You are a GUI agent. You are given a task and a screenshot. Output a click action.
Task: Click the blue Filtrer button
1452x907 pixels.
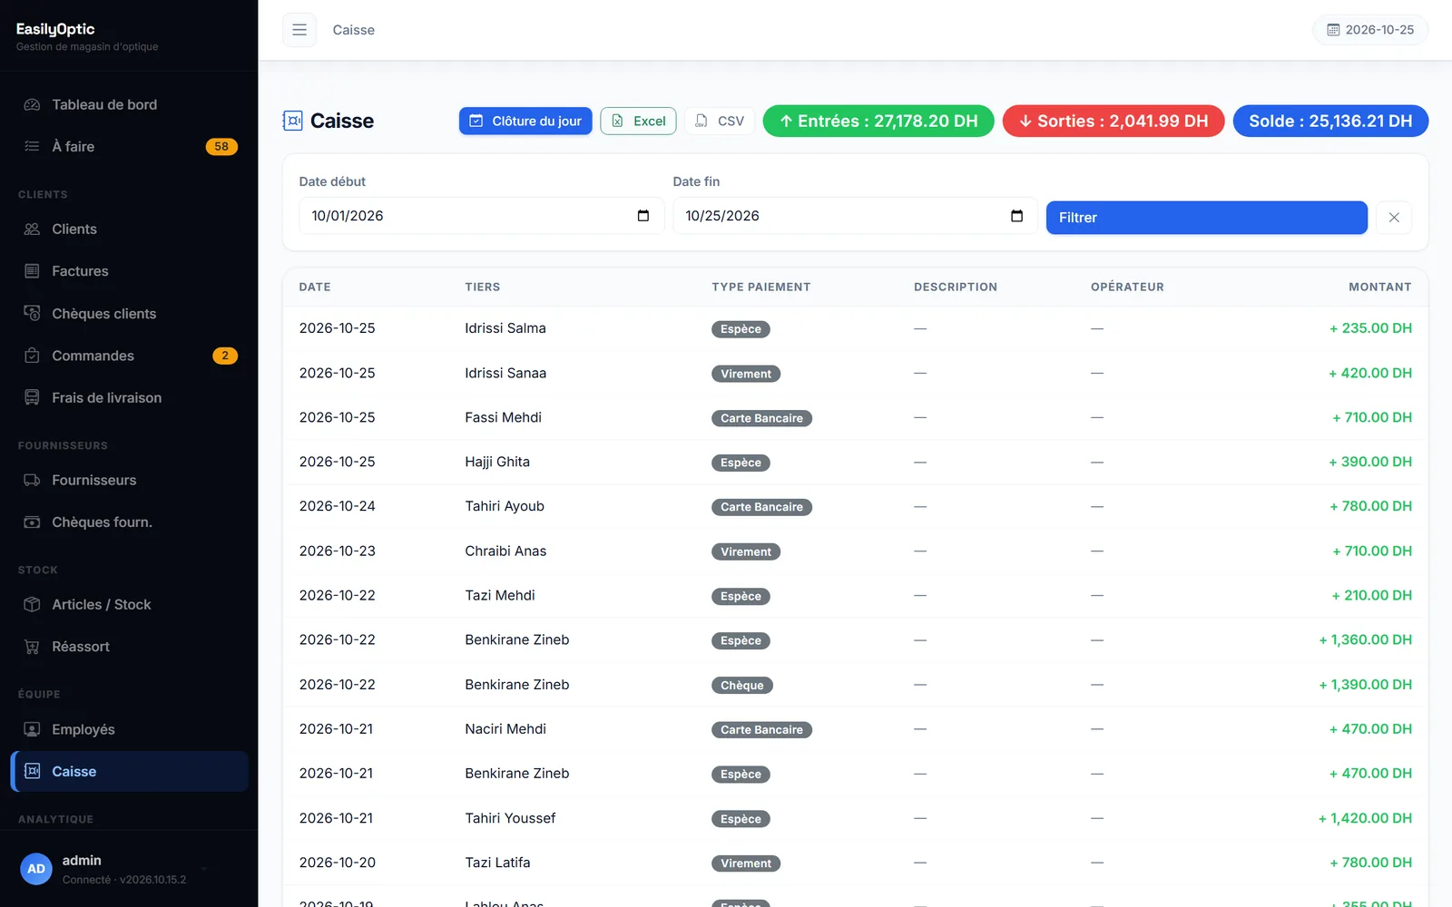point(1206,218)
